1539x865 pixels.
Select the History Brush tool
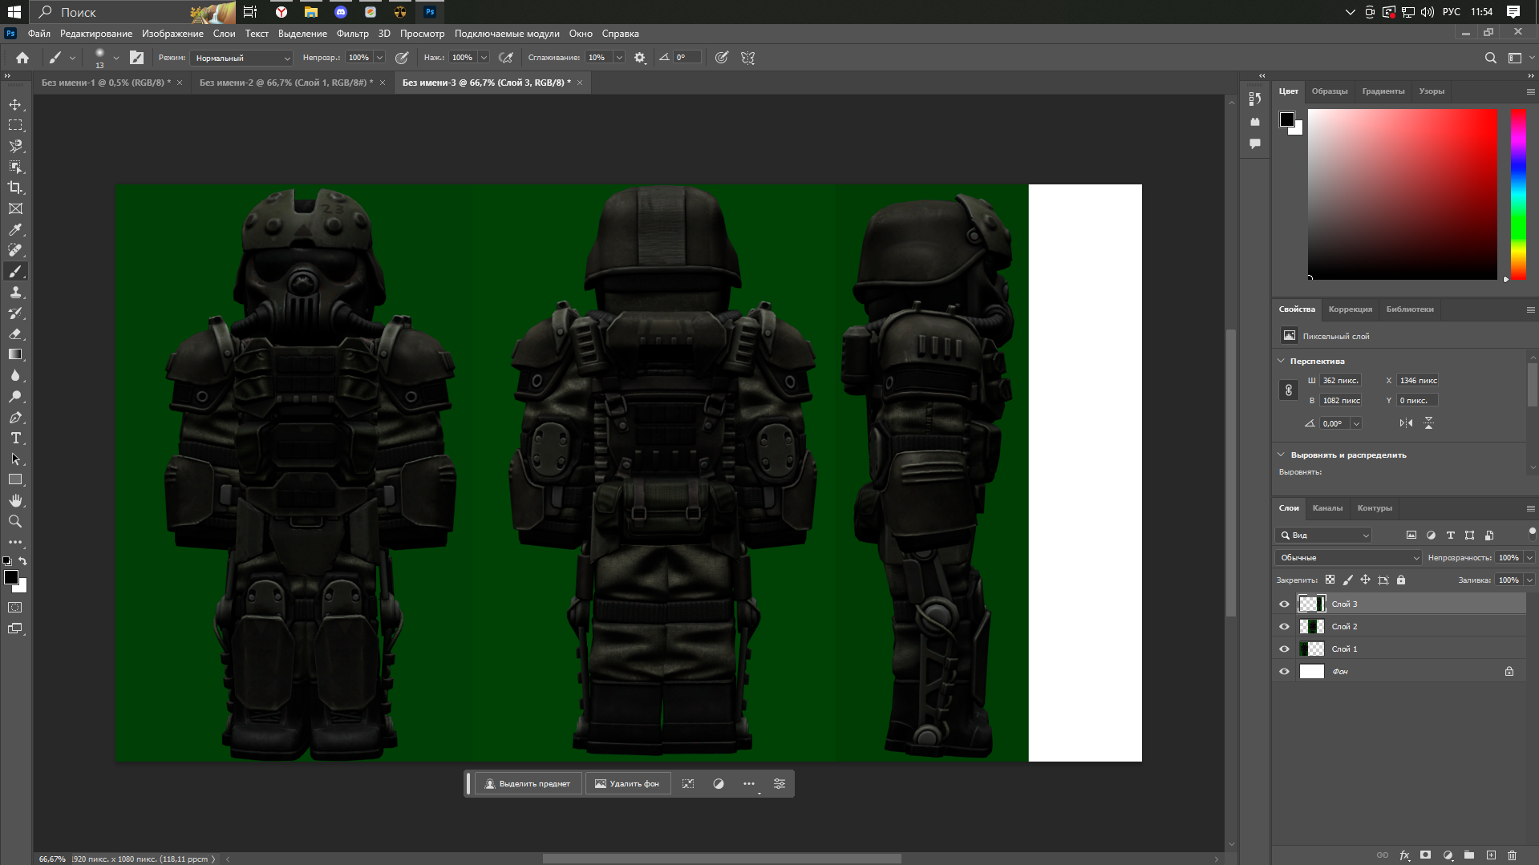(15, 313)
